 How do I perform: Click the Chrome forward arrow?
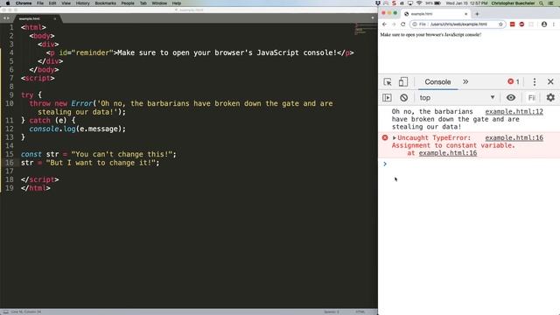pyautogui.click(x=394, y=24)
